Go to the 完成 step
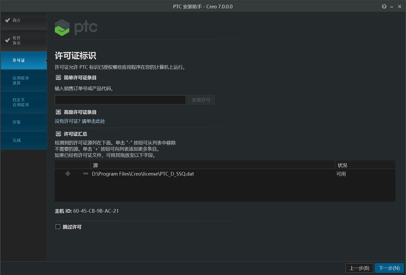406x275 pixels. click(24, 140)
